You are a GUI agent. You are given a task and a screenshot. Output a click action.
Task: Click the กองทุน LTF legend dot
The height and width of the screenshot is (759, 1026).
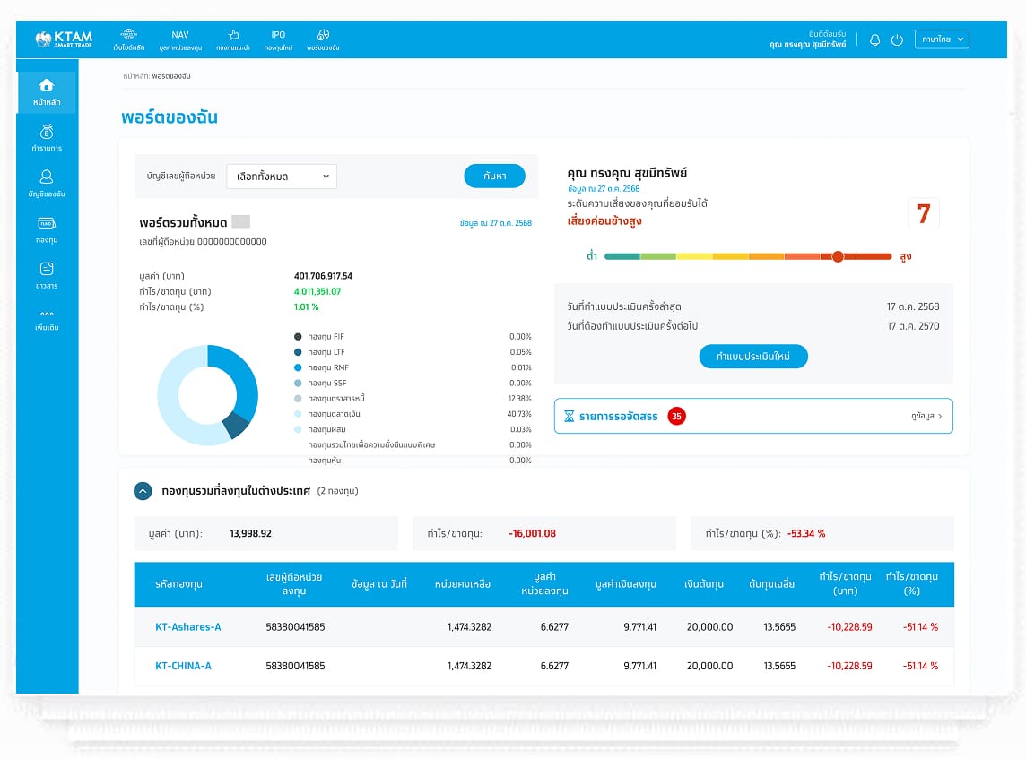pos(298,351)
